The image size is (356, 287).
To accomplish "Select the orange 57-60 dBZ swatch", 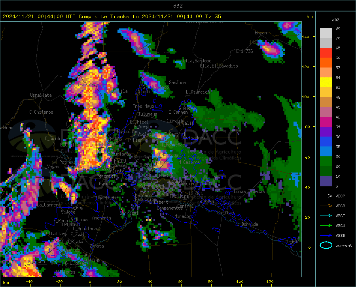I will click(326, 63).
